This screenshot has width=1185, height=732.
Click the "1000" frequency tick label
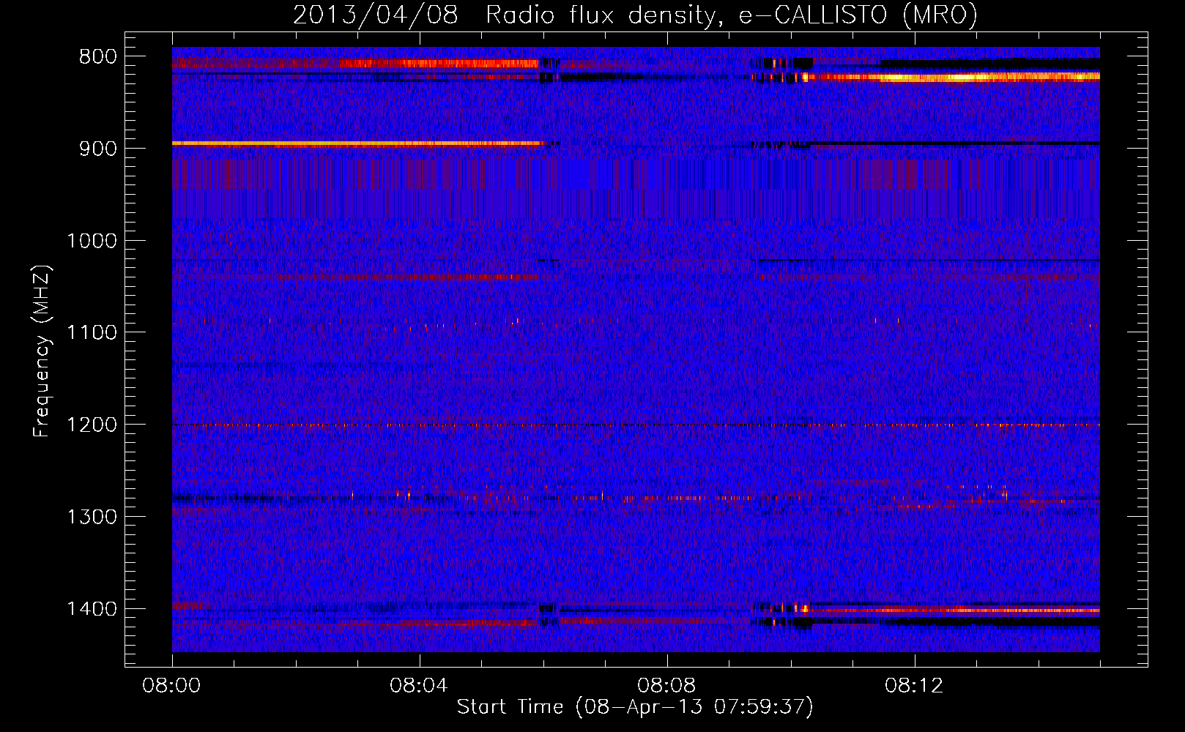92,241
